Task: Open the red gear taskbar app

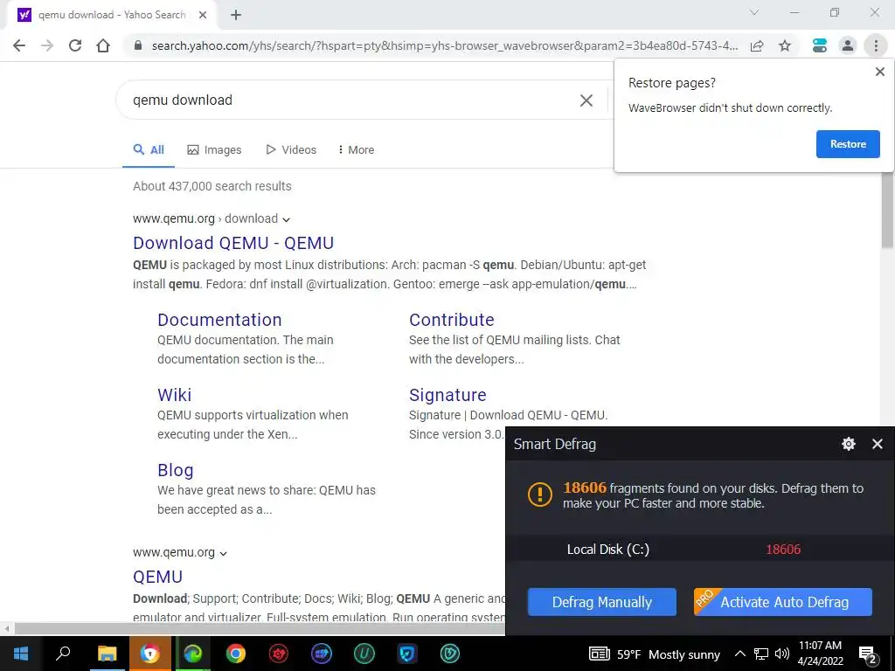Action: tap(279, 654)
